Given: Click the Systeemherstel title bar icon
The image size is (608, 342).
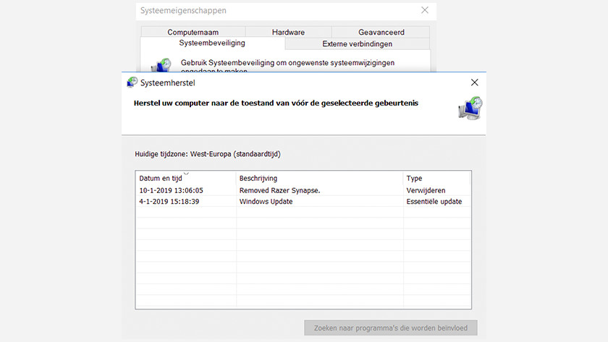Looking at the screenshot, I should [x=132, y=82].
